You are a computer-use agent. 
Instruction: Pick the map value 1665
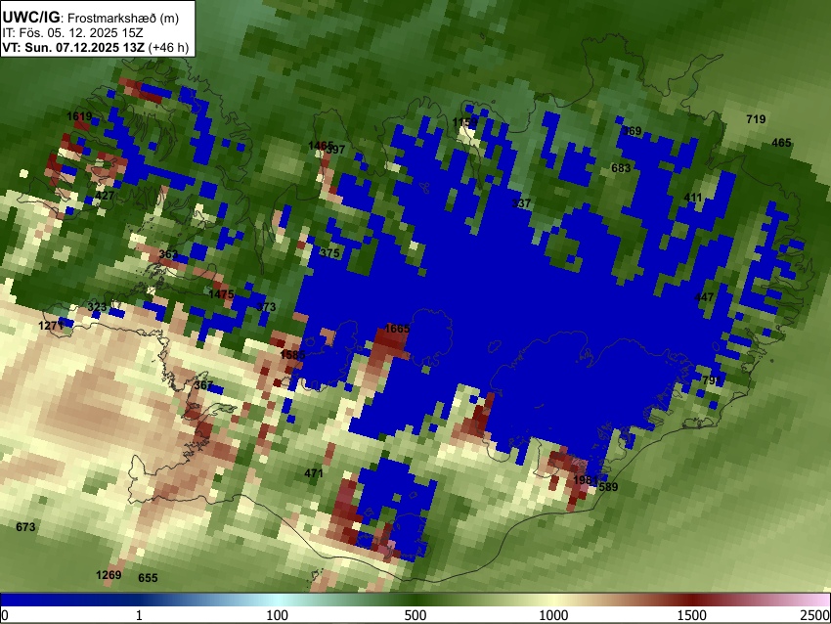point(397,329)
